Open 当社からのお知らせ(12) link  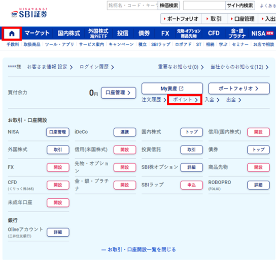click(239, 67)
